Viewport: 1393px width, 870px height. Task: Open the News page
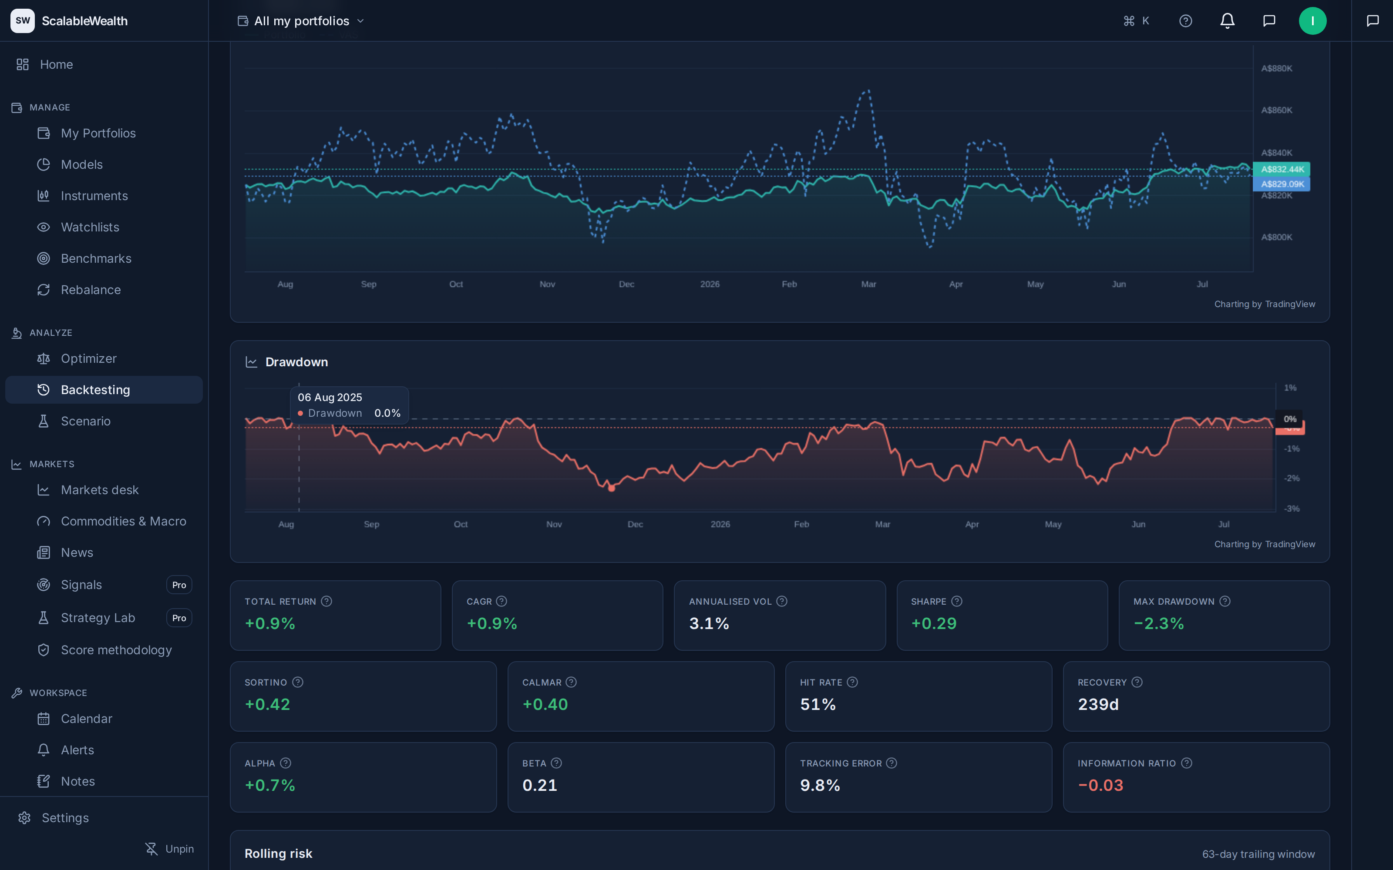104,552
